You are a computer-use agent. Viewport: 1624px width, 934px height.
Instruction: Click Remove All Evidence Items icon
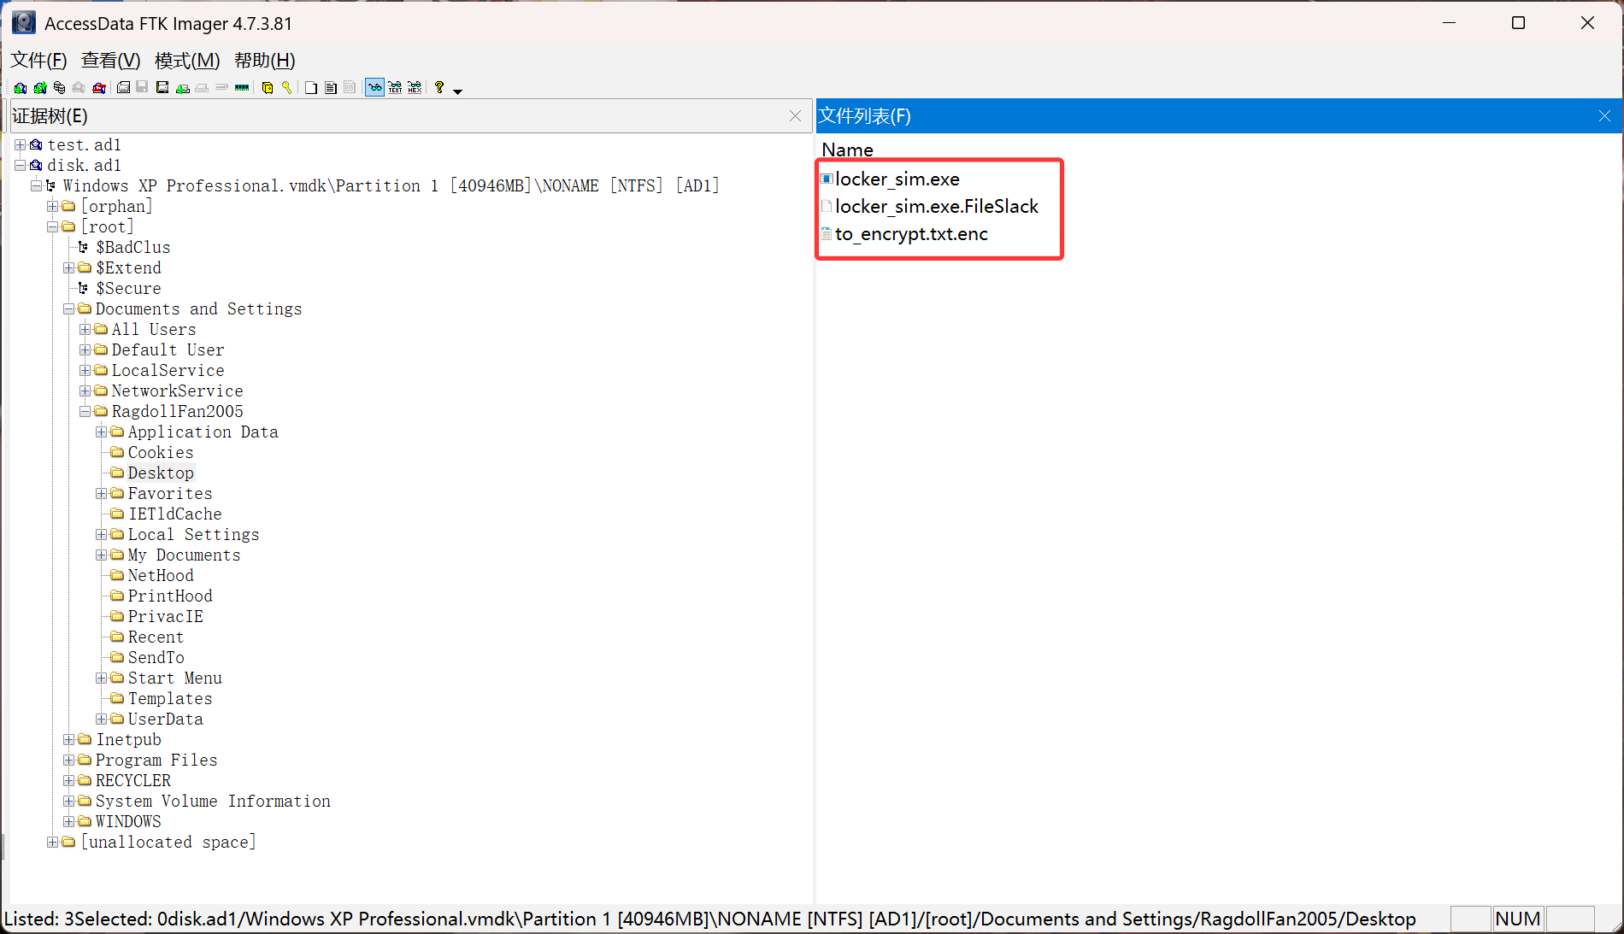99,88
